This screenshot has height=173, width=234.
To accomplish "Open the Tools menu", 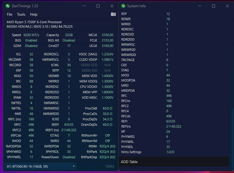I will pyautogui.click(x=21, y=14).
